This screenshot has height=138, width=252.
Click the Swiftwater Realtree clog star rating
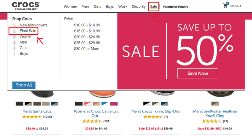pyautogui.click(x=211, y=121)
